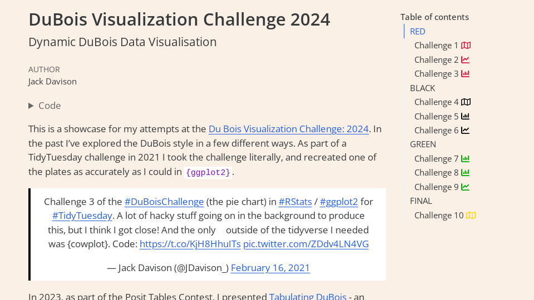Open the pic.twitter.com/ZDdv4LN4VG link
534x300 pixels.
pyautogui.click(x=306, y=244)
